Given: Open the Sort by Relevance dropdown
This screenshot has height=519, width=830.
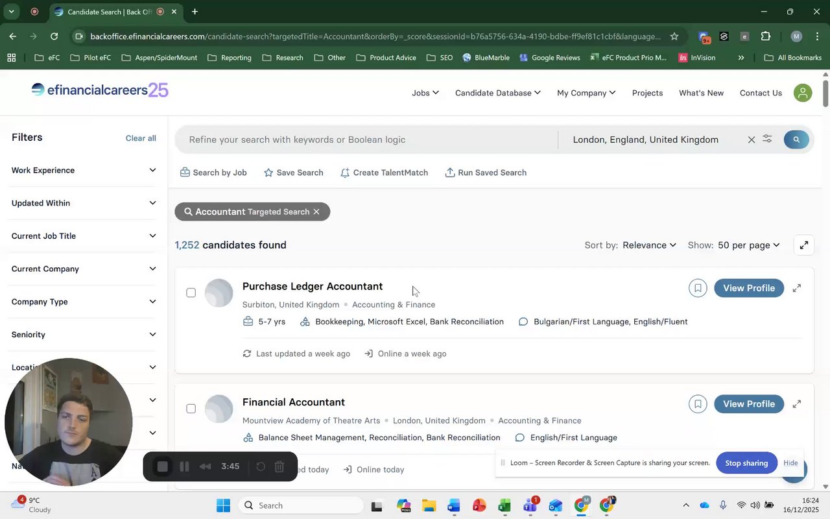Looking at the screenshot, I should [x=649, y=245].
